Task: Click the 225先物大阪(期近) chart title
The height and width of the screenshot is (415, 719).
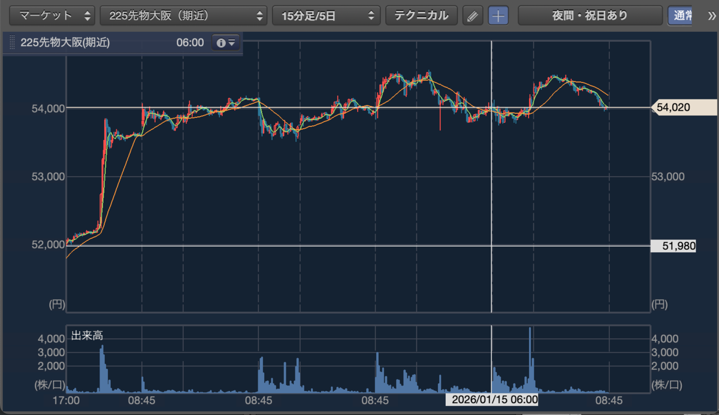Action: tap(65, 43)
